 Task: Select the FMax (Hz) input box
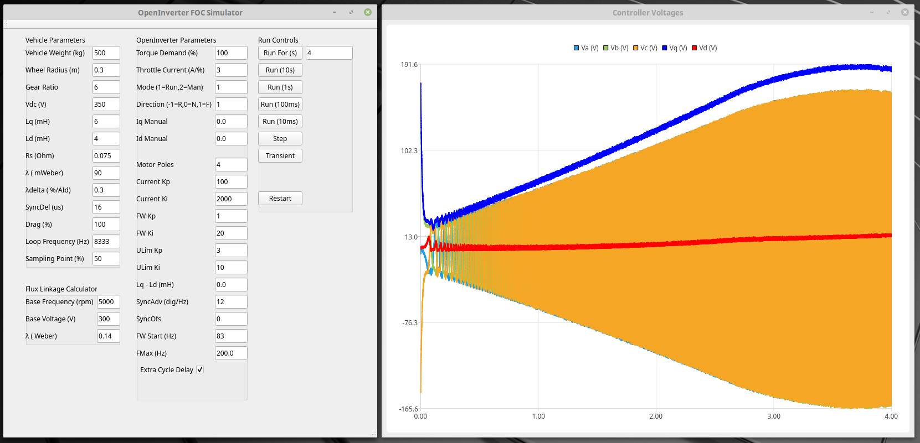click(x=230, y=353)
